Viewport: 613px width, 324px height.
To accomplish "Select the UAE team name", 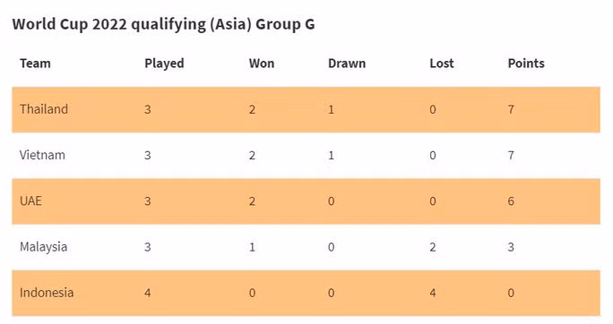I will [x=30, y=201].
